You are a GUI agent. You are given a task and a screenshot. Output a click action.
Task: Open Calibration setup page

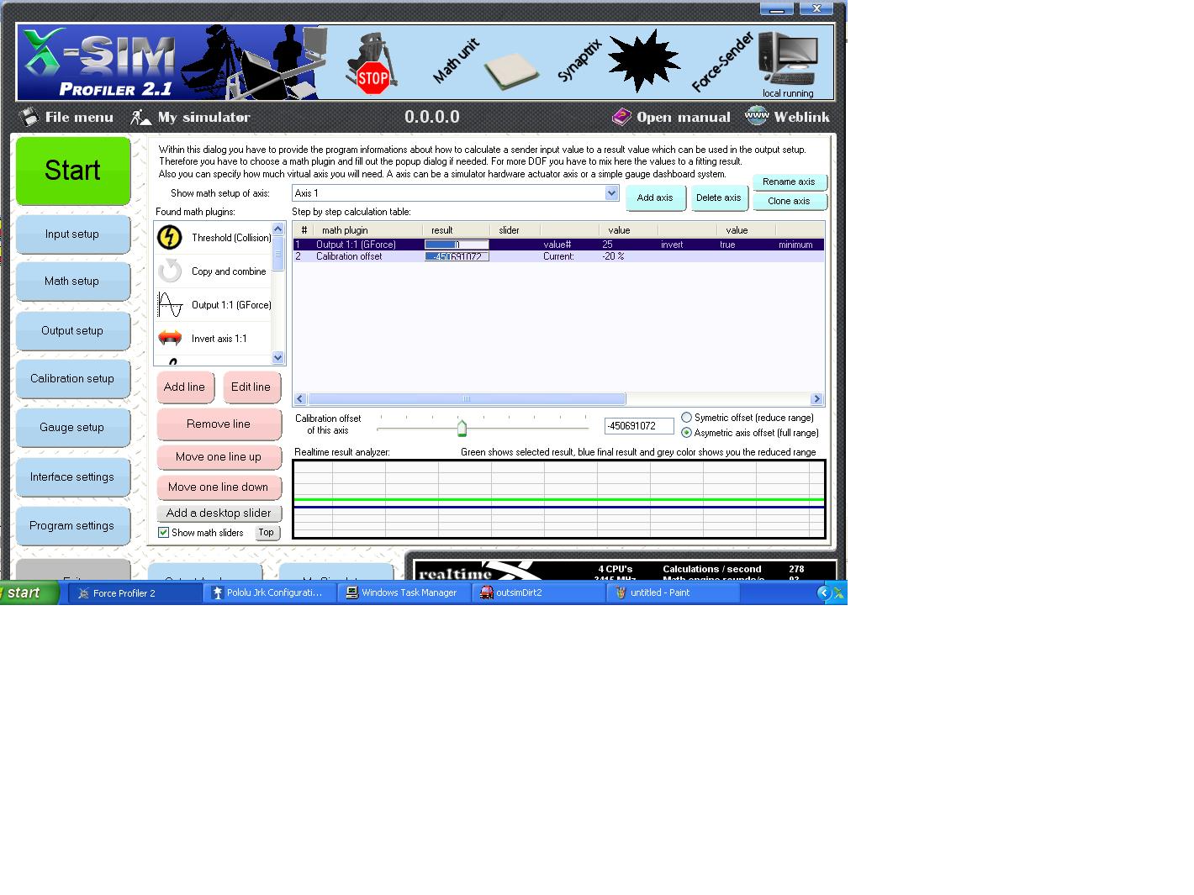tap(72, 379)
